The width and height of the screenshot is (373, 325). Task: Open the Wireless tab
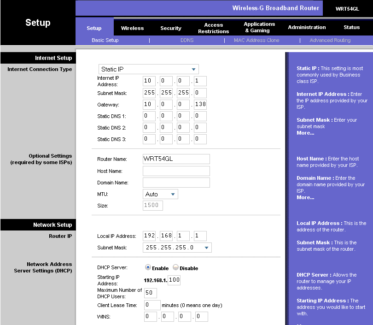pos(132,28)
